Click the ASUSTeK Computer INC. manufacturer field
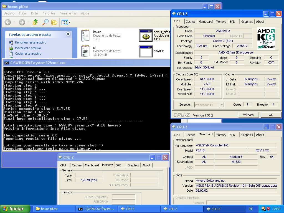 (236, 145)
